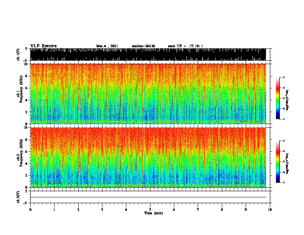Click the ch.3(V) axis label

tap(18, 197)
